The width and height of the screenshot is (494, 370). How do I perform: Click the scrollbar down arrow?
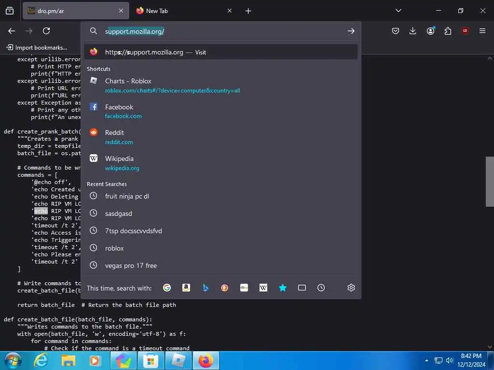click(x=490, y=347)
